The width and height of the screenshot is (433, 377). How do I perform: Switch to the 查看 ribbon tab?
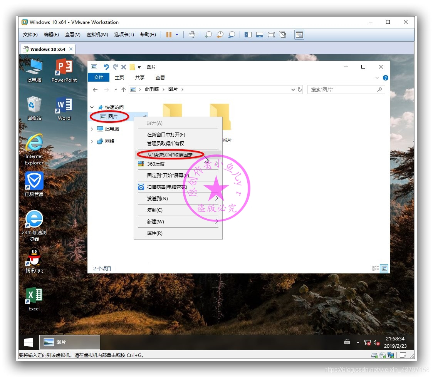[160, 77]
